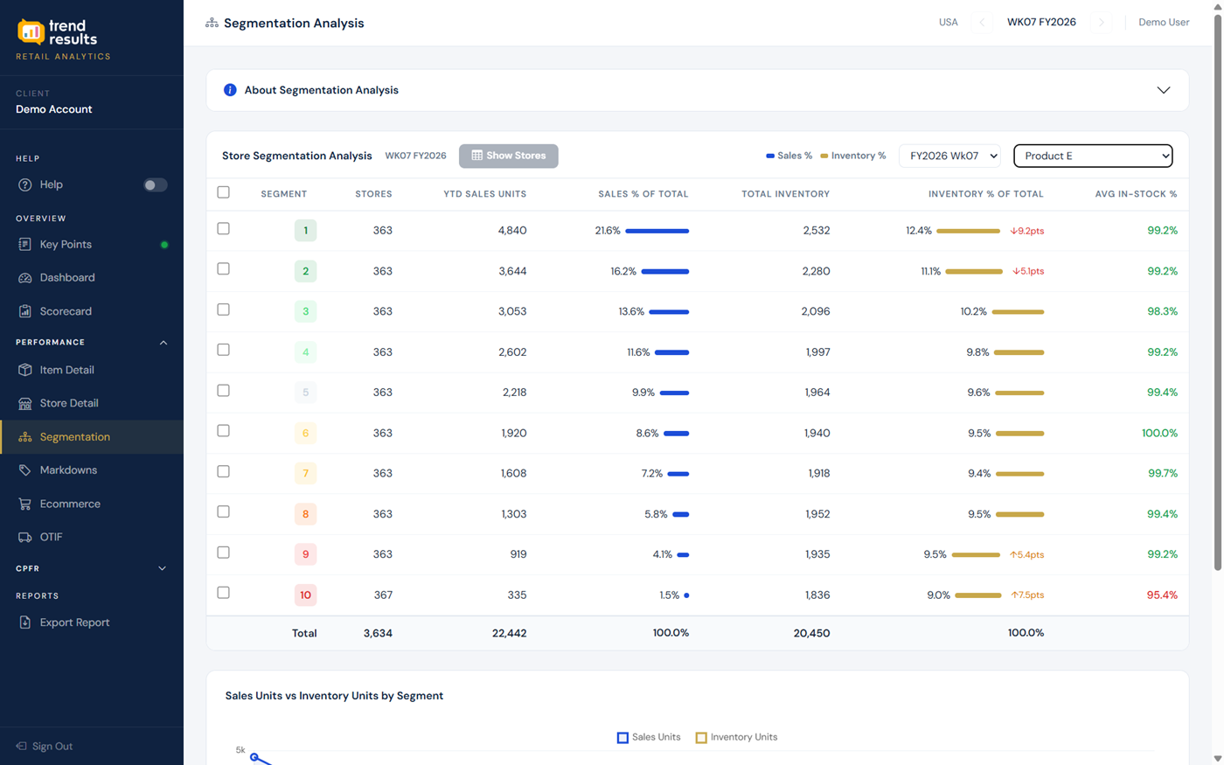Image resolution: width=1224 pixels, height=765 pixels.
Task: Open the FY2026 Wk07 week selector
Action: click(949, 156)
